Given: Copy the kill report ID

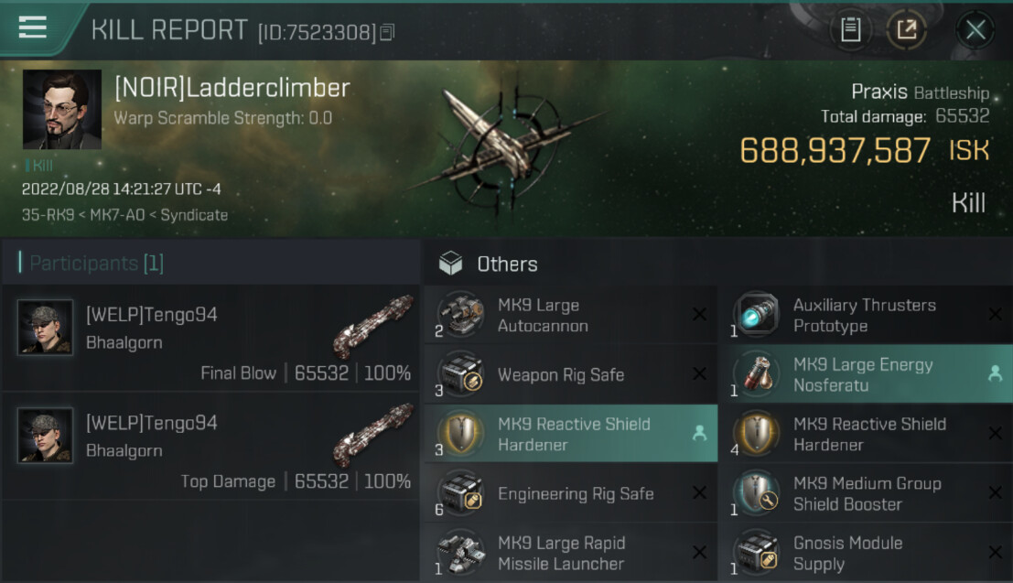Looking at the screenshot, I should 387,32.
